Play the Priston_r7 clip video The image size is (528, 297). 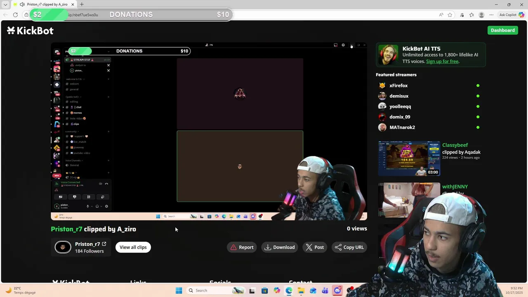pyautogui.click(x=209, y=131)
